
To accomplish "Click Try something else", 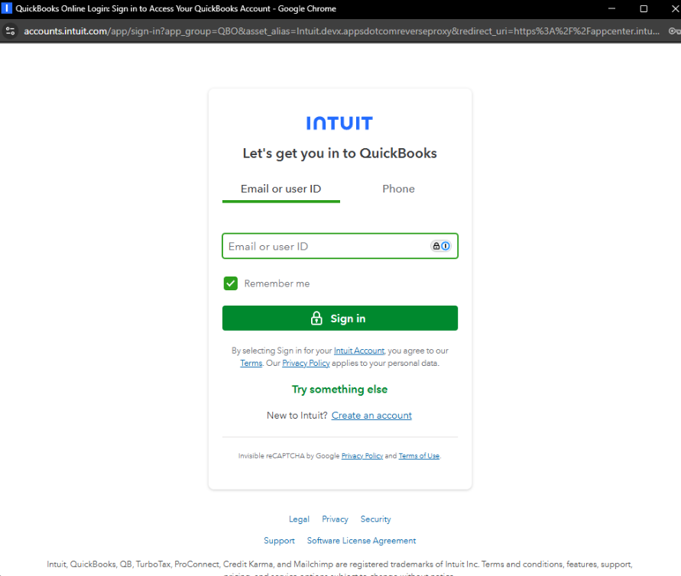I will point(339,390).
